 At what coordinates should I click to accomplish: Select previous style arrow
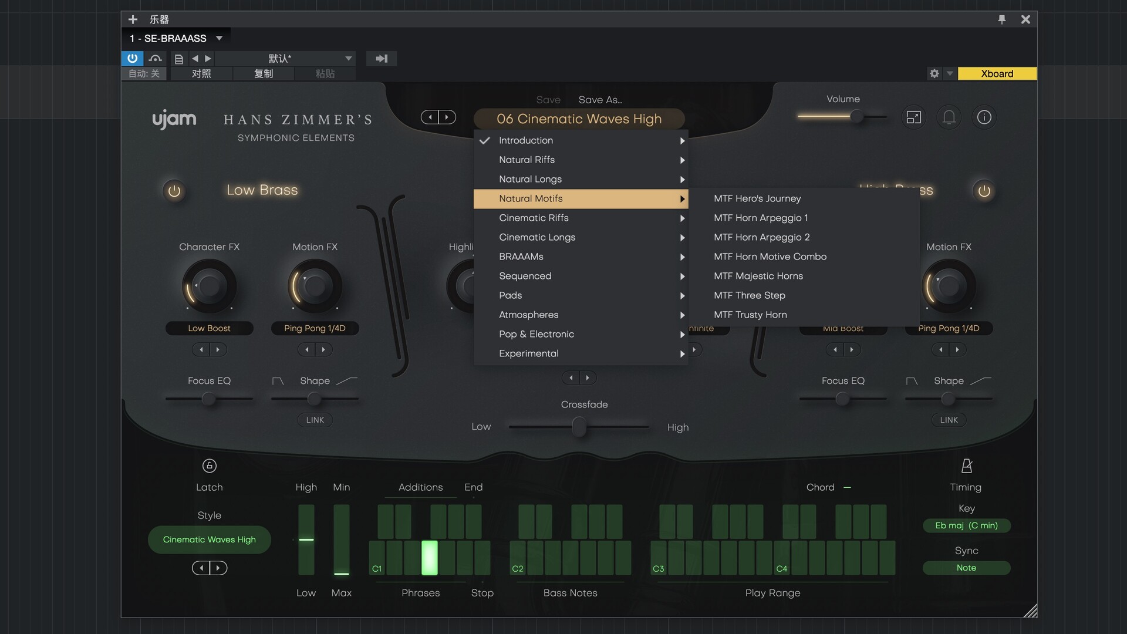point(201,568)
